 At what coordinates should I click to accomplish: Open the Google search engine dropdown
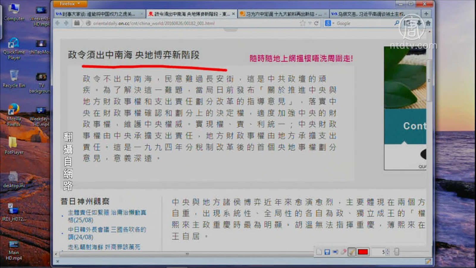329,23
